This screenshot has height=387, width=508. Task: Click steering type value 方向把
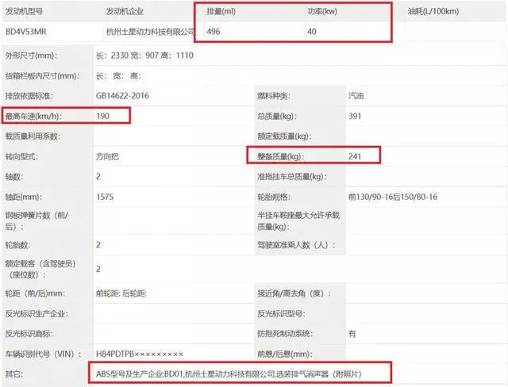pos(107,156)
